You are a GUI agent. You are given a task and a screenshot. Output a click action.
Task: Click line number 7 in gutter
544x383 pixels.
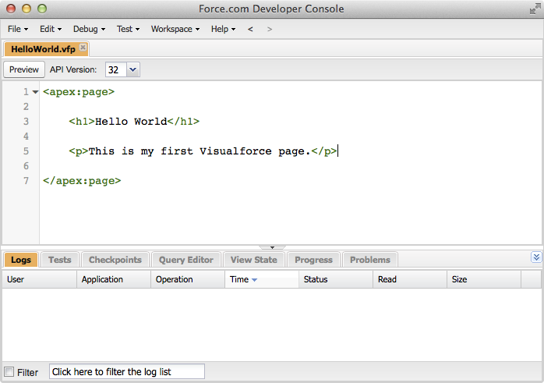[x=26, y=181]
